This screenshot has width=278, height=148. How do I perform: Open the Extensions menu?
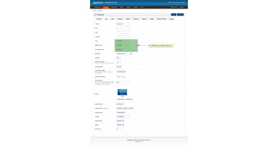coord(114,7)
